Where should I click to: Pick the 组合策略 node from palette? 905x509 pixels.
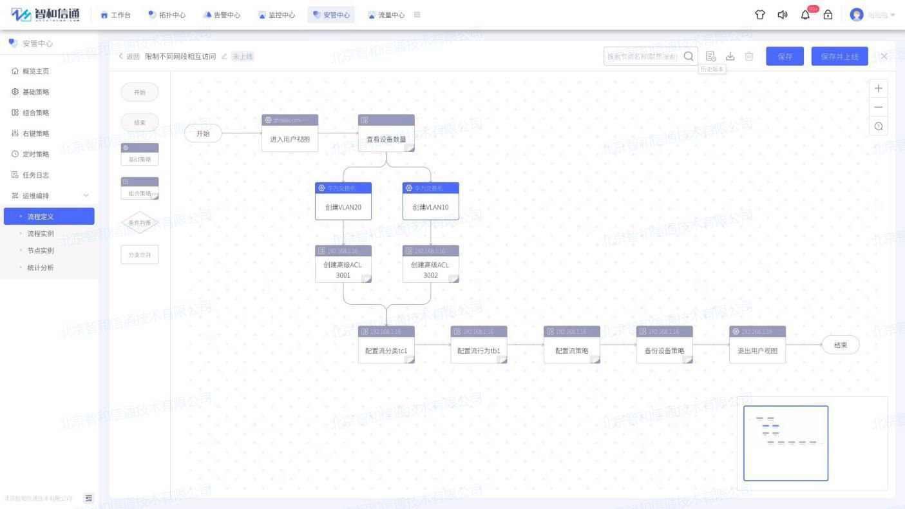[140, 189]
